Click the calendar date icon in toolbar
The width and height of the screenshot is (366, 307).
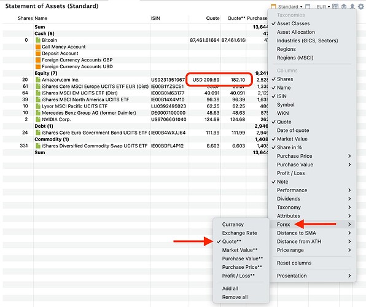point(335,6)
